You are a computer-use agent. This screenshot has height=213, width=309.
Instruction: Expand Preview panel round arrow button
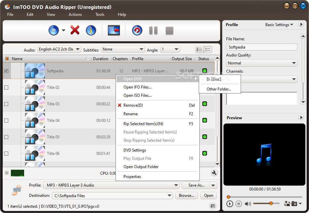click(x=301, y=118)
